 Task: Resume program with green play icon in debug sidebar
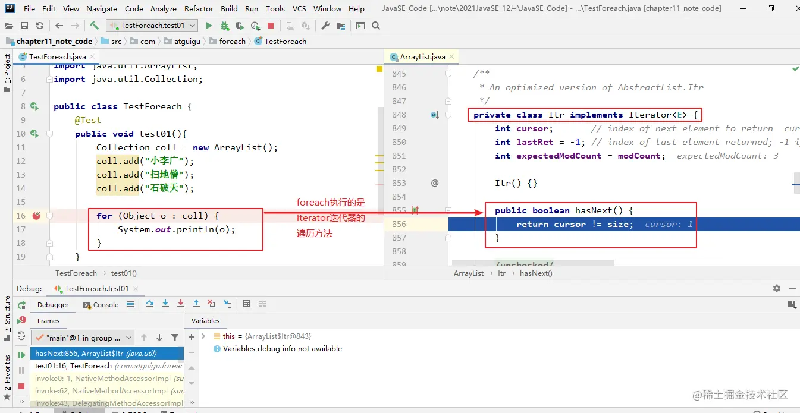point(22,355)
